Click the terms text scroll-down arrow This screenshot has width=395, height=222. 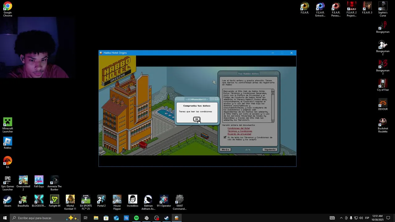[x=273, y=121]
